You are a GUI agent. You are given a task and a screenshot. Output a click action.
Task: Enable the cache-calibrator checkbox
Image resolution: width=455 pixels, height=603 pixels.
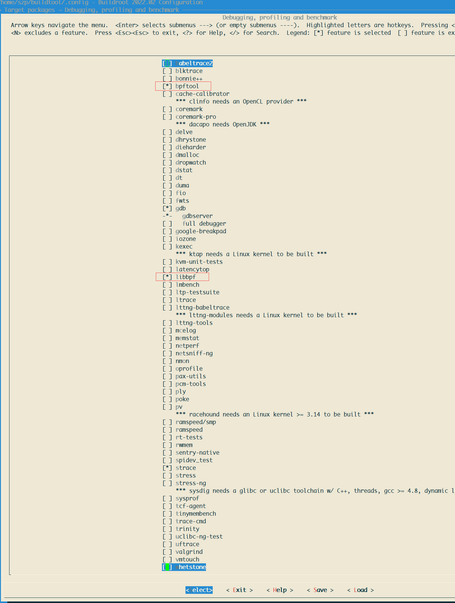167,94
